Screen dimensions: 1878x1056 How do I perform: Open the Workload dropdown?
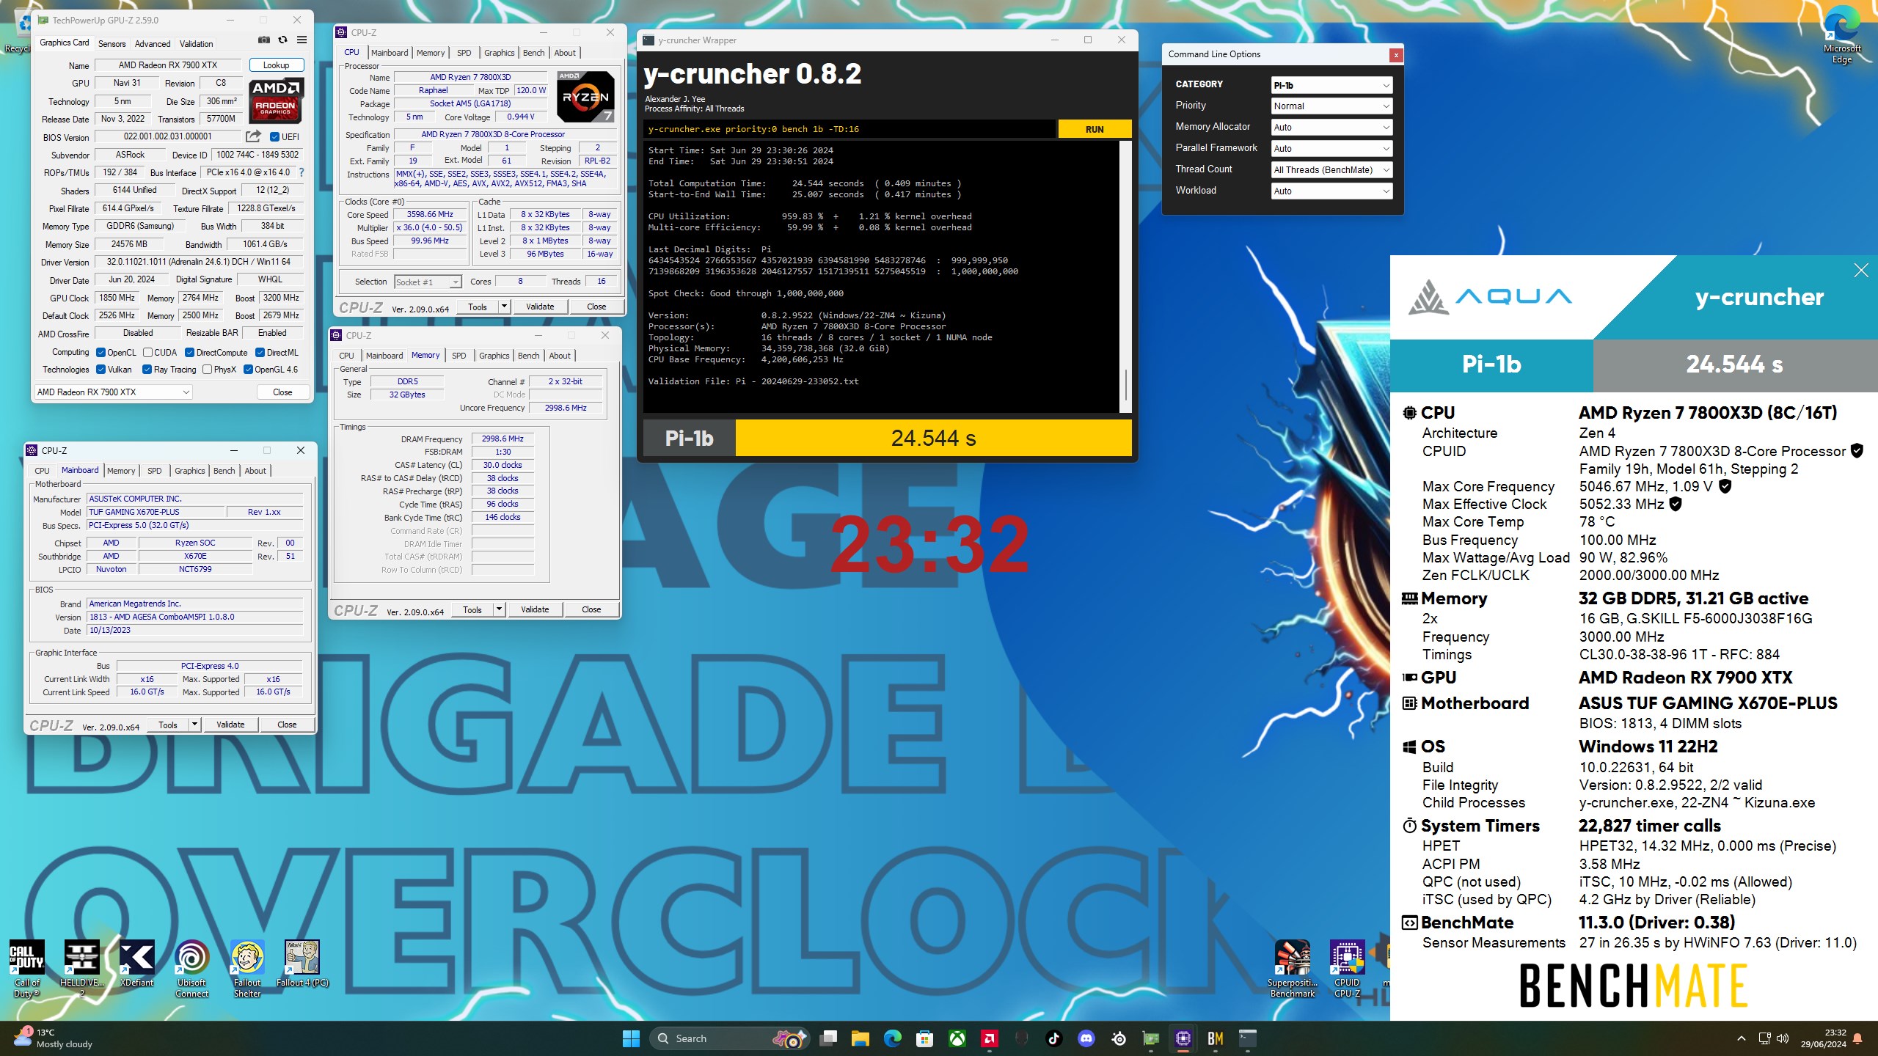click(1331, 191)
